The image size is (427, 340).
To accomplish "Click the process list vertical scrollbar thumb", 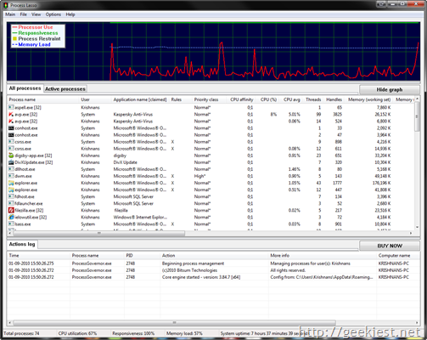I will pos(417,116).
